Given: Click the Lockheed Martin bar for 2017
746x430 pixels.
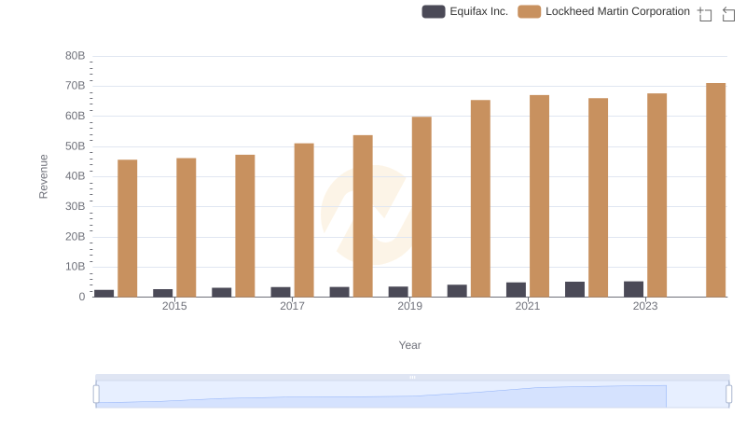Looking at the screenshot, I should (x=304, y=220).
